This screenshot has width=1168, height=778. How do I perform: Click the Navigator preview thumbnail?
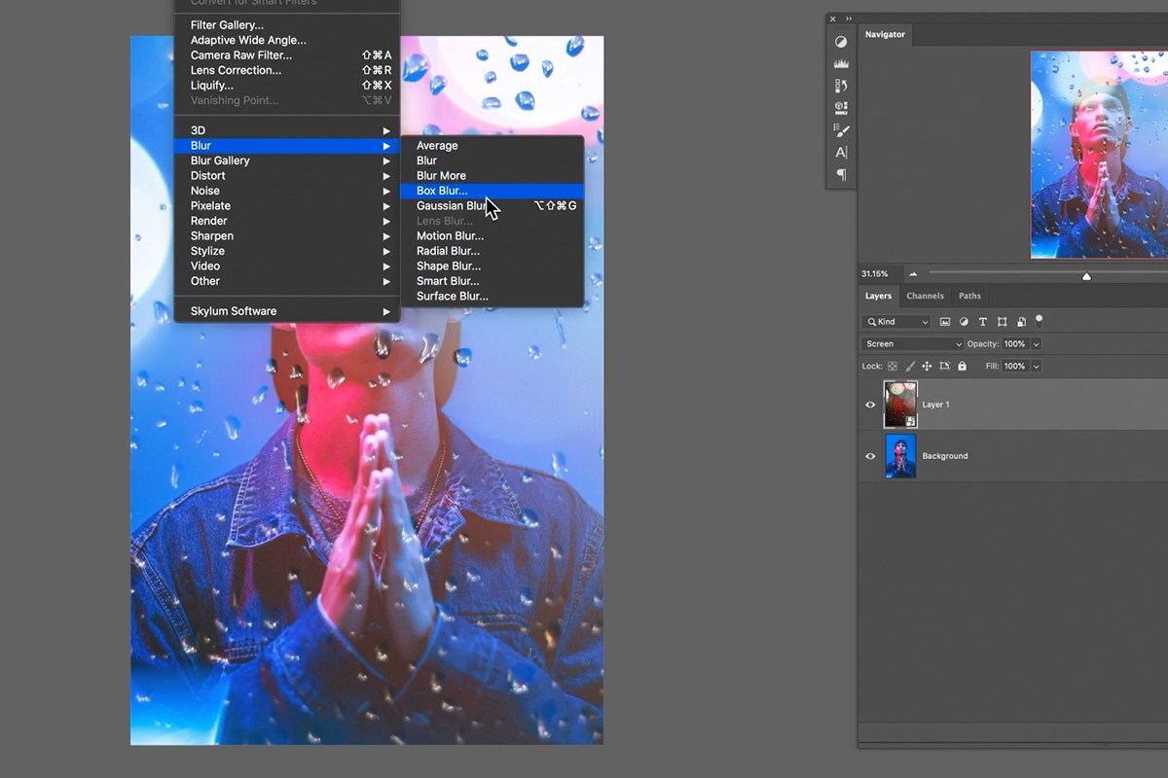point(1099,155)
